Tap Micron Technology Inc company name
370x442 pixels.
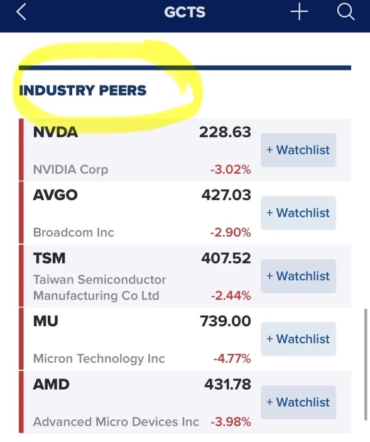pyautogui.click(x=99, y=358)
